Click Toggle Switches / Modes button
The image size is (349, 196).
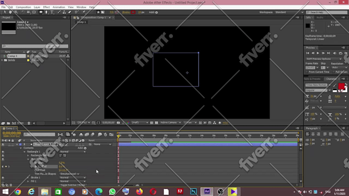pos(72,185)
